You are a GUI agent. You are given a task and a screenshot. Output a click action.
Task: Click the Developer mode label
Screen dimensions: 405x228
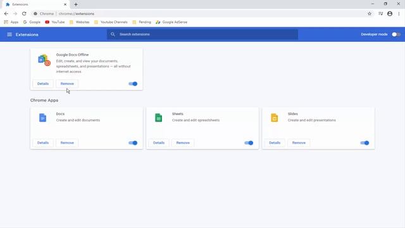click(x=374, y=34)
